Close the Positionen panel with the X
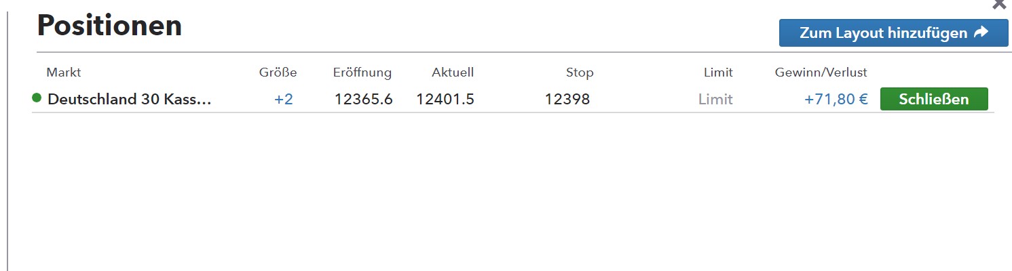 999,4
